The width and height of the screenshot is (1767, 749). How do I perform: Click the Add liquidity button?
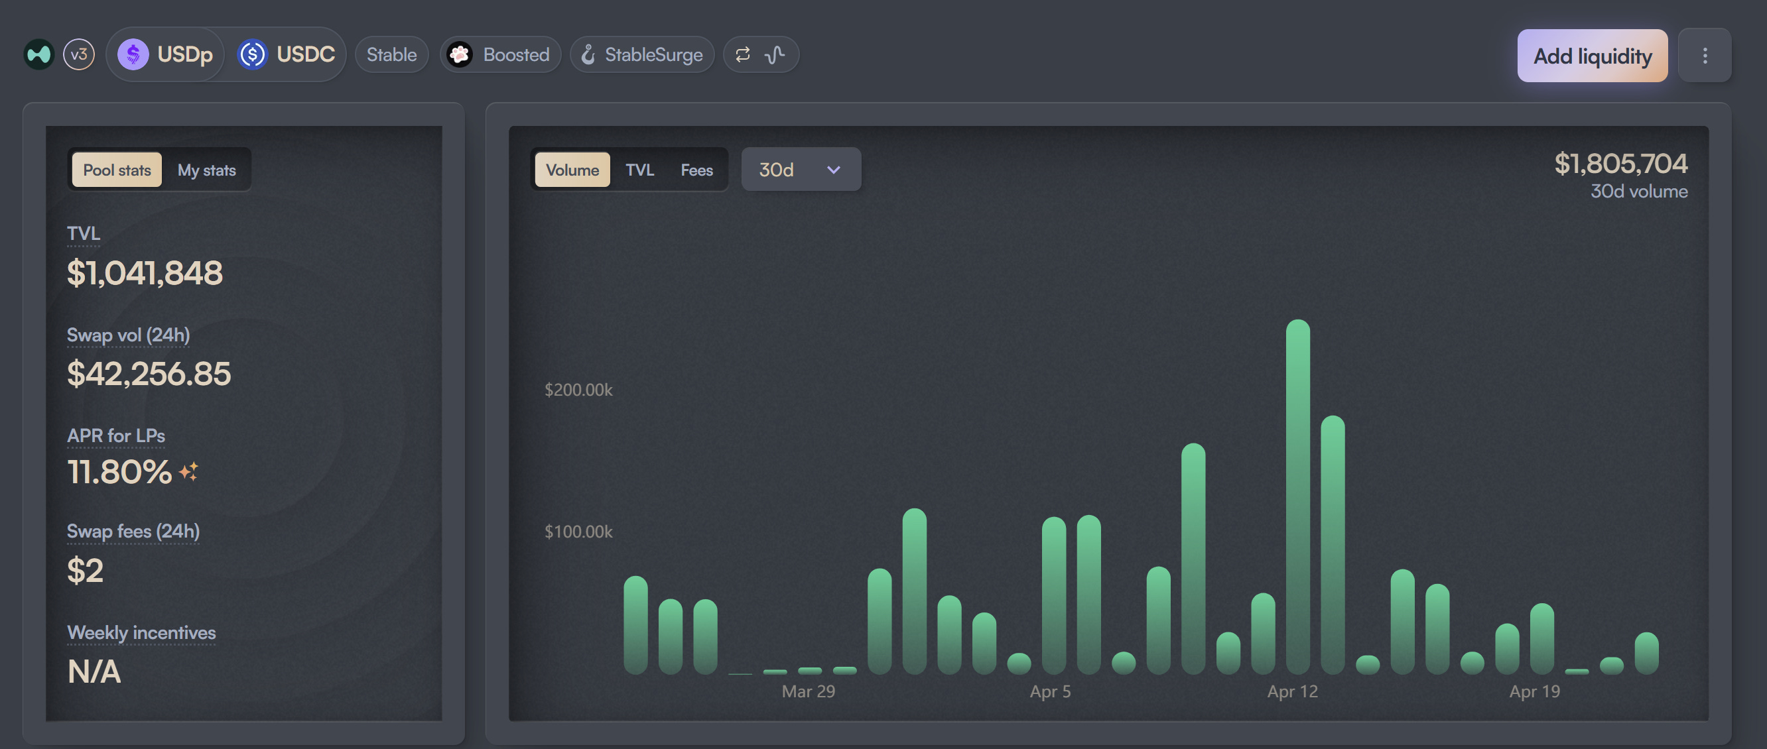click(1592, 56)
